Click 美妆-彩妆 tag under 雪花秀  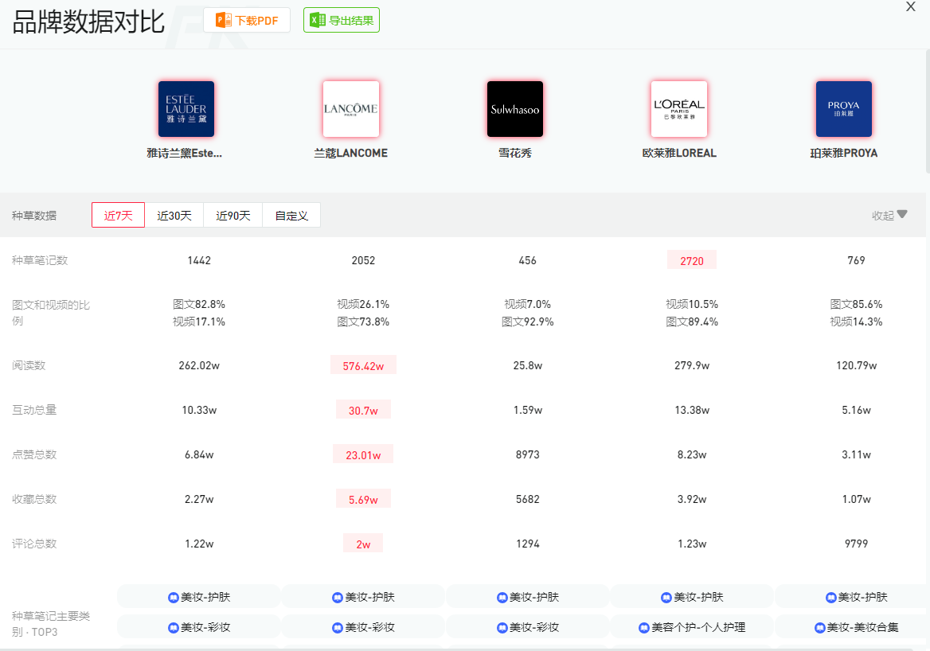point(527,627)
